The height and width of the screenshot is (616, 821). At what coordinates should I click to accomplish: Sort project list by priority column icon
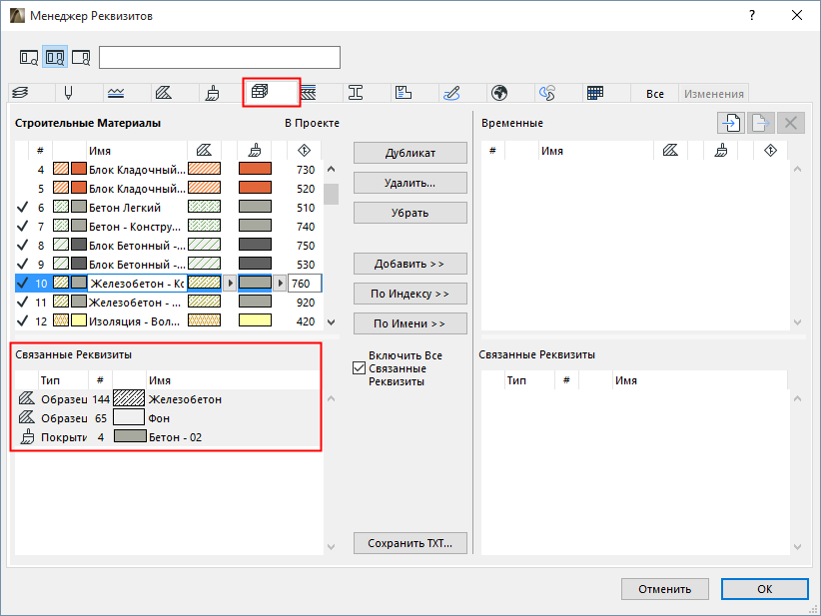pos(305,151)
